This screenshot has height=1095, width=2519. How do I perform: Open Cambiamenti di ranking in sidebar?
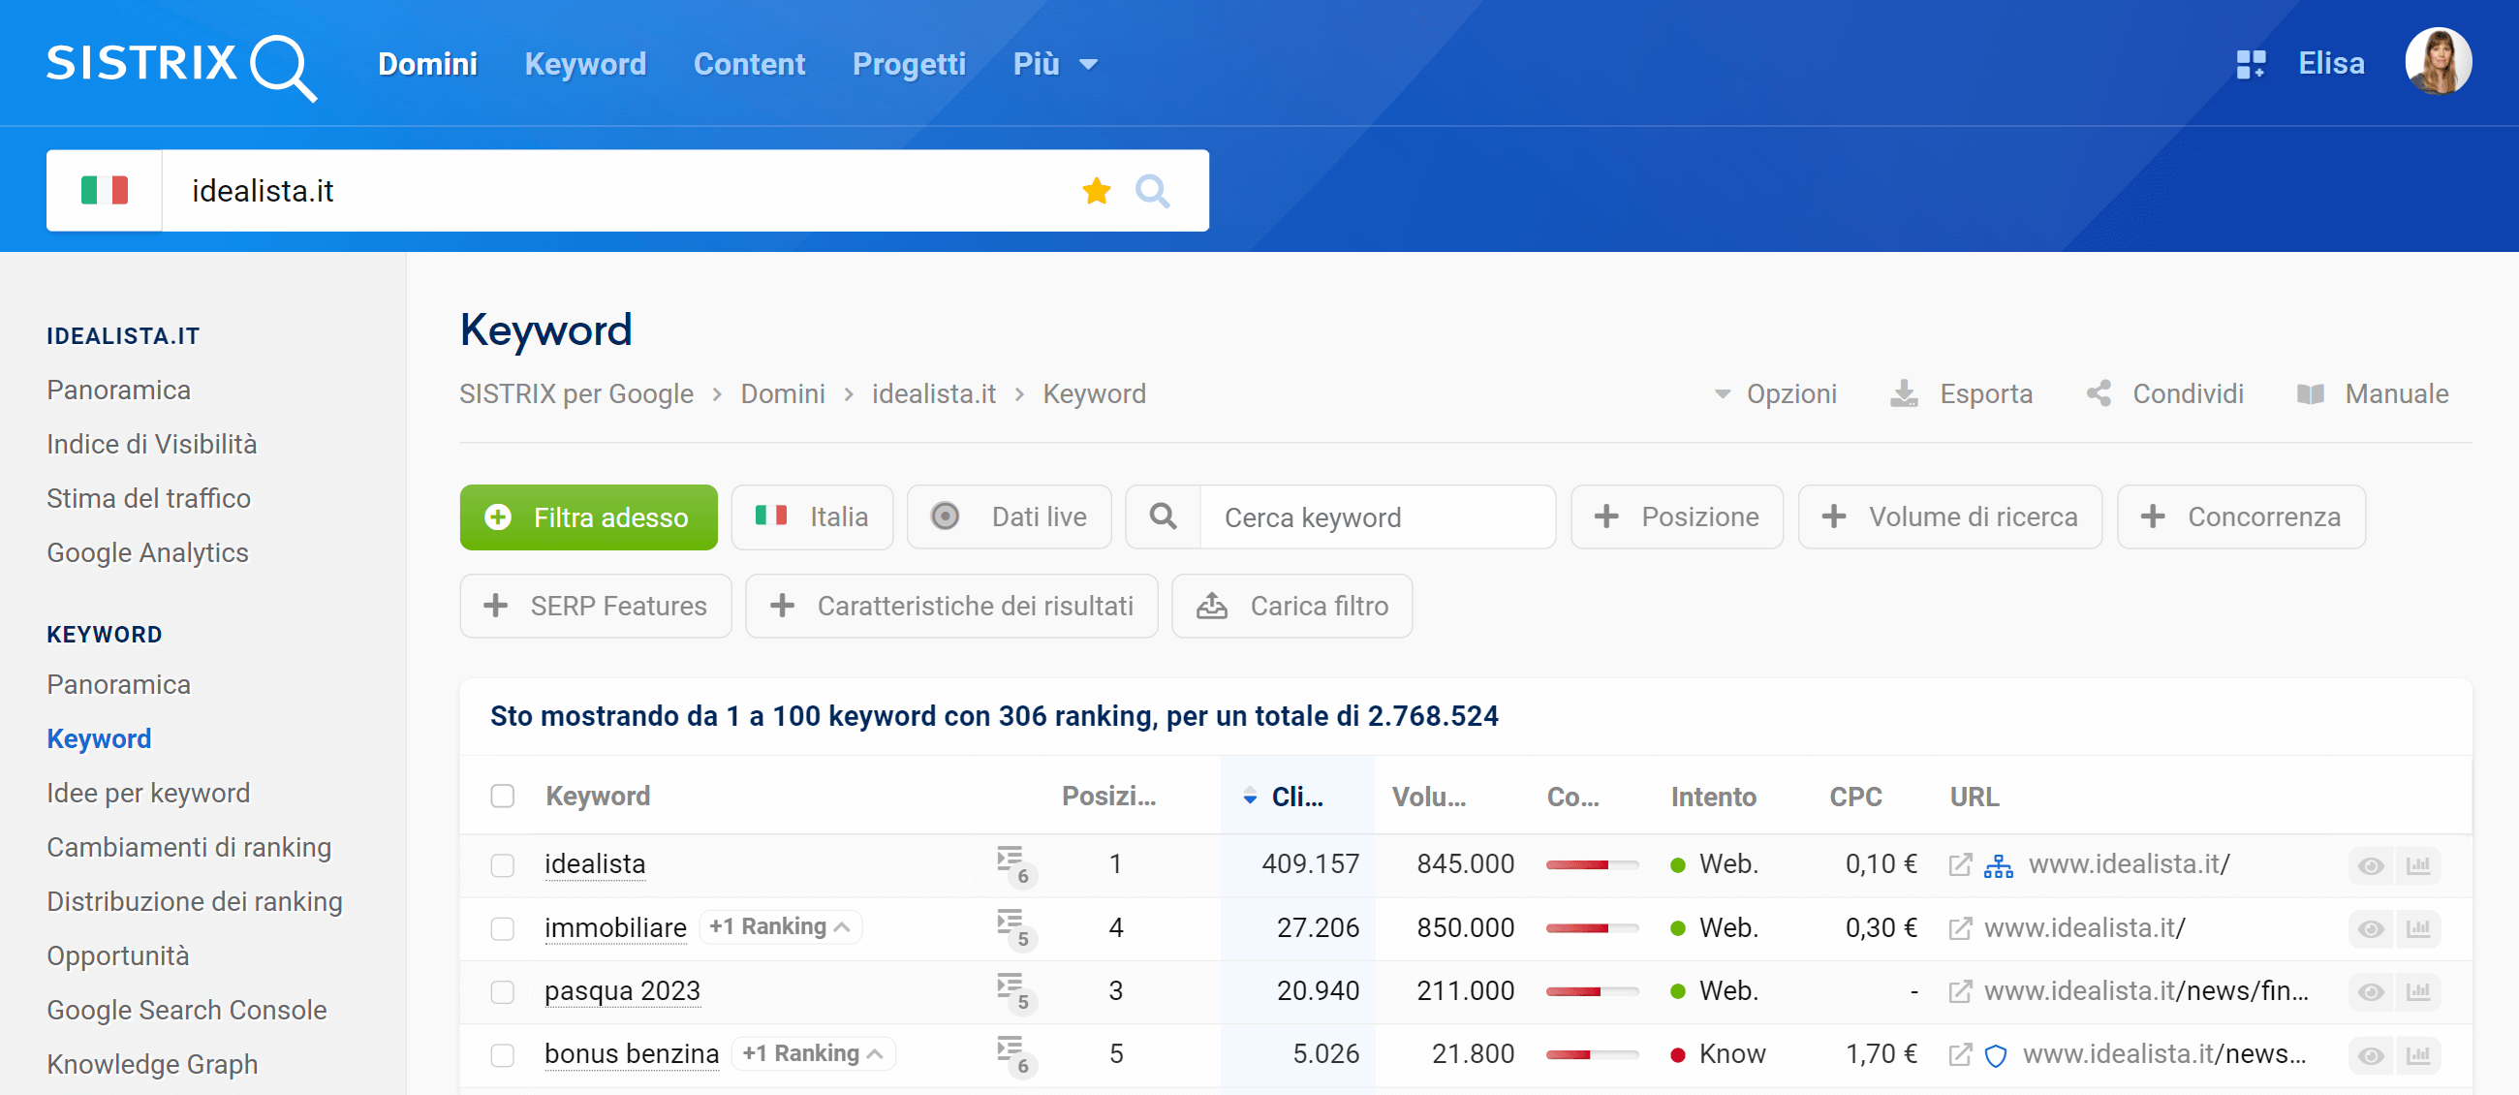click(189, 847)
